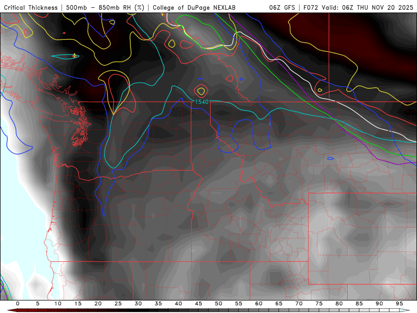Click the "F072 Valid: 06Z THU NOV 20 2025" text
This screenshot has height=313, width=417.
tap(358, 7)
